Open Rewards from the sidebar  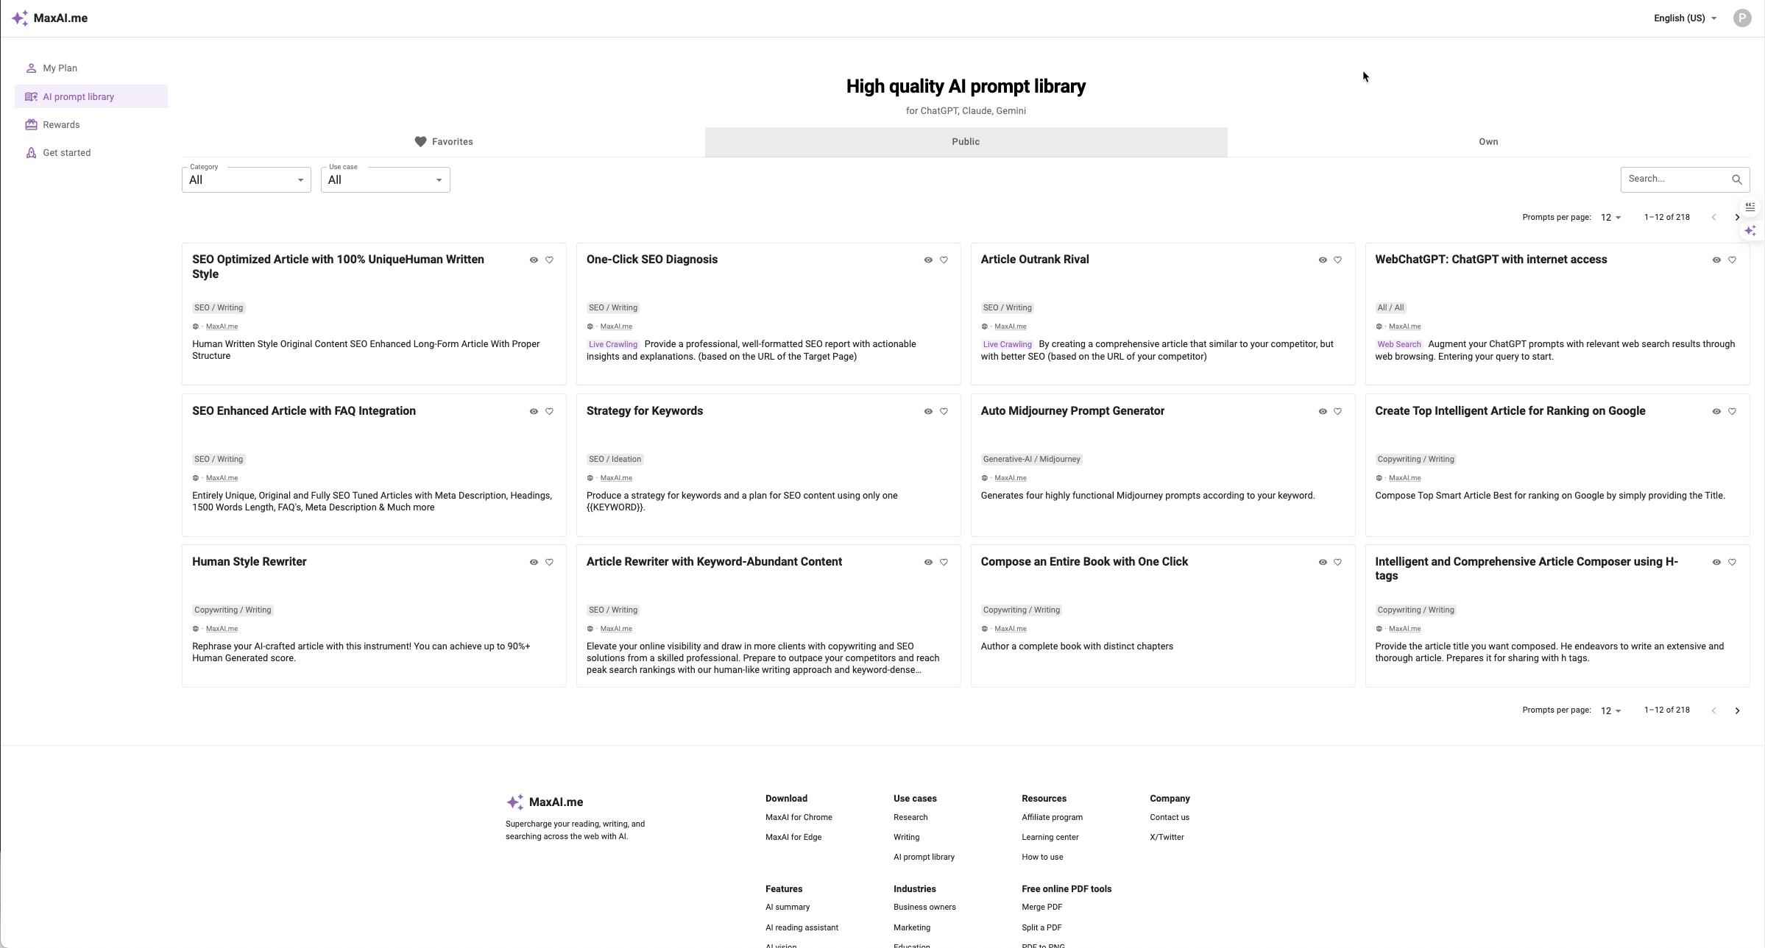click(x=61, y=125)
